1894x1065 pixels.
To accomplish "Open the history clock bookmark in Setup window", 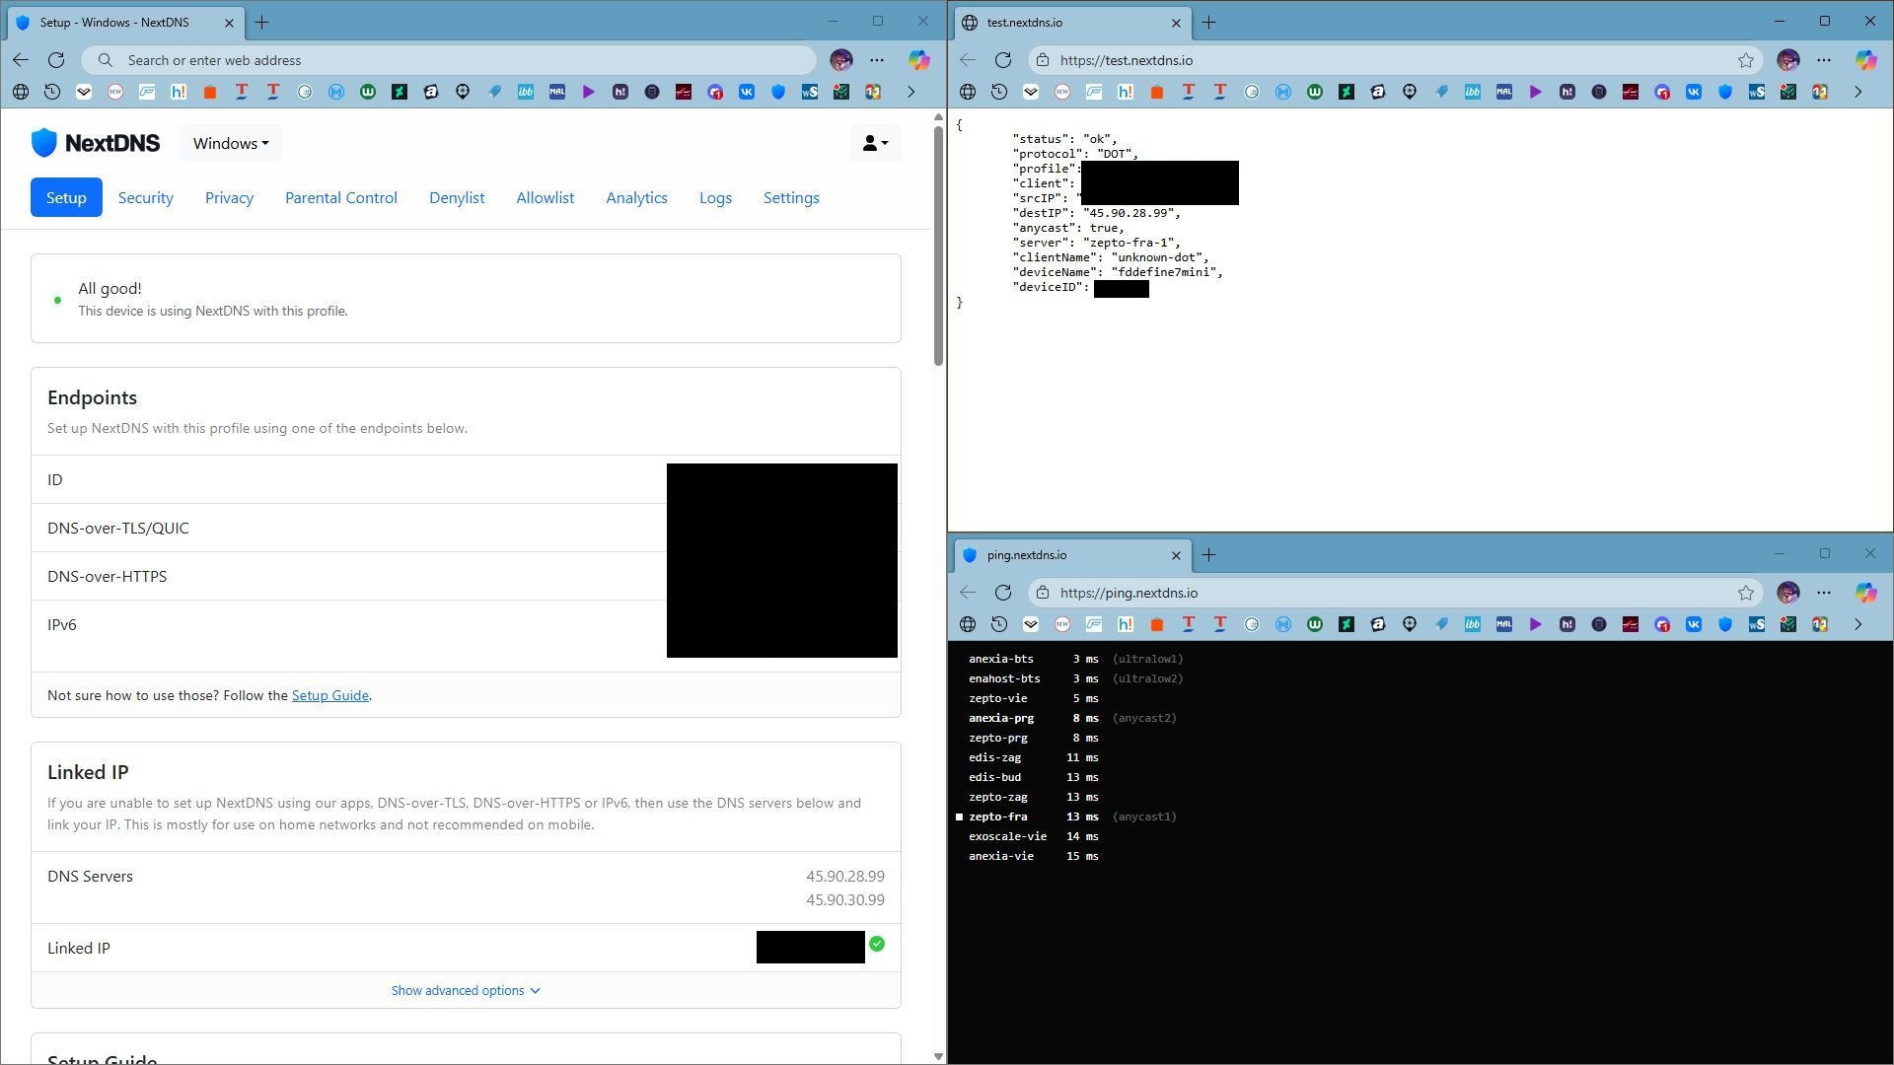I will pos(52,92).
